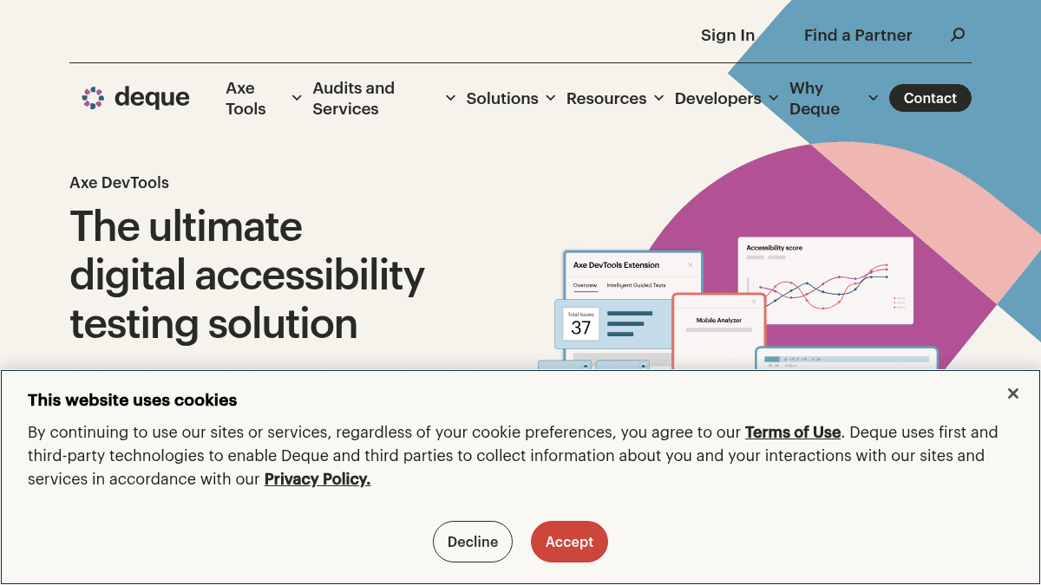1041x585 pixels.
Task: Expand the Why Deque chevron
Action: 874,98
